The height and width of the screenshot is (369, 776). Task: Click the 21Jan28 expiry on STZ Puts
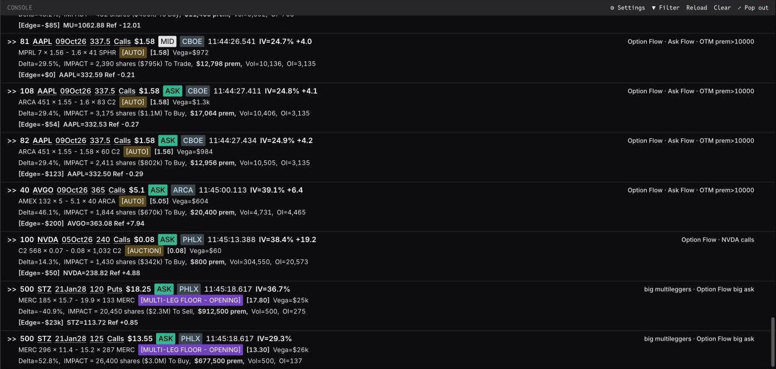pyautogui.click(x=70, y=289)
